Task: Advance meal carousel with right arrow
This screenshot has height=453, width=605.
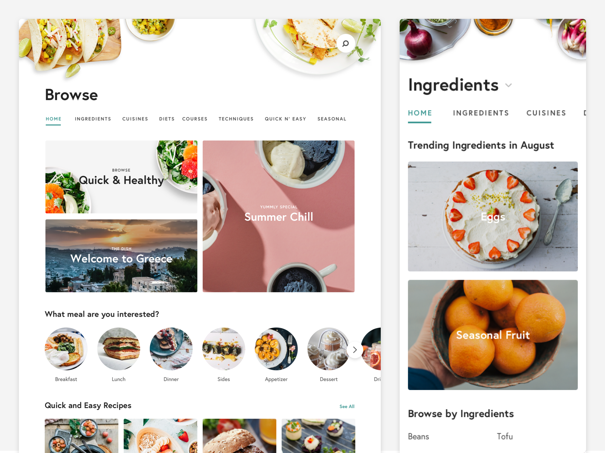Action: click(x=355, y=350)
